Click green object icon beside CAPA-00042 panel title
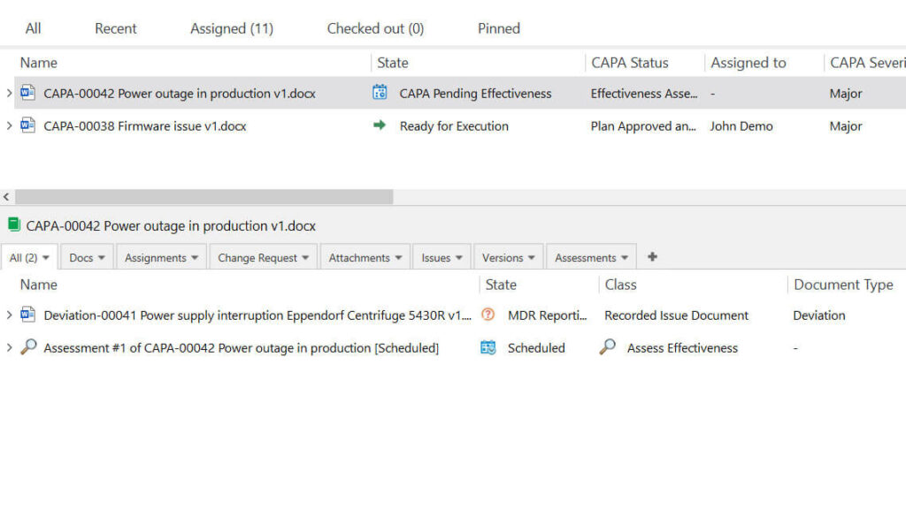906x509 pixels. pyautogui.click(x=14, y=224)
